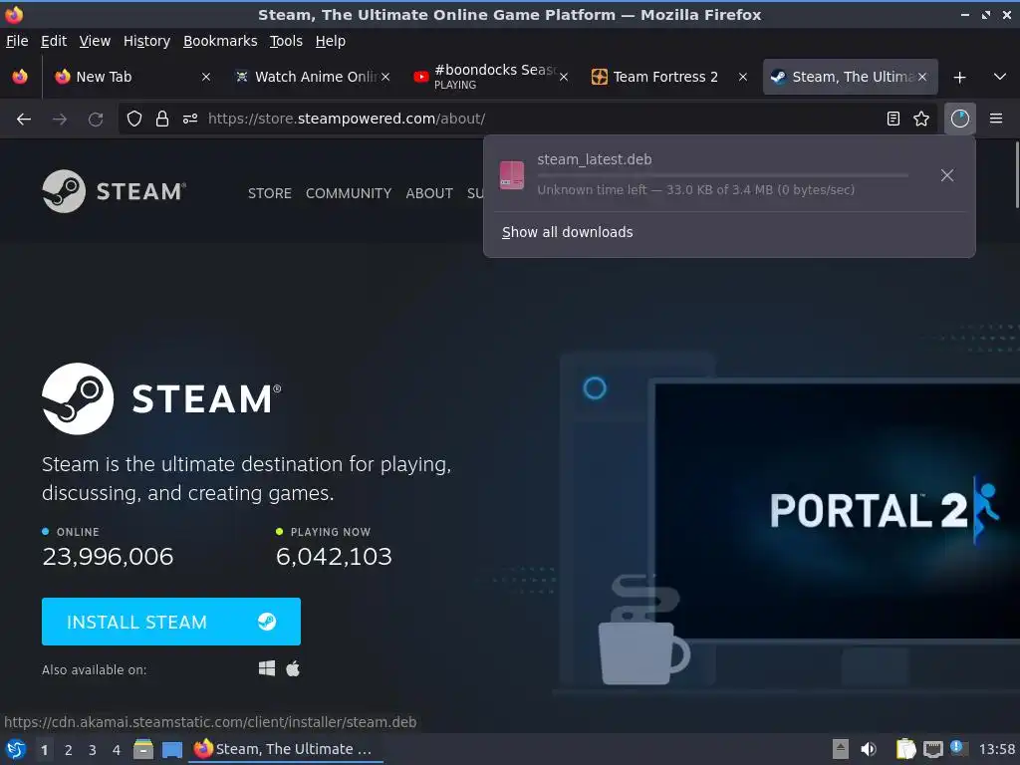The width and height of the screenshot is (1020, 765).
Task: Switch to workspace 4 in pager
Action: coord(117,750)
